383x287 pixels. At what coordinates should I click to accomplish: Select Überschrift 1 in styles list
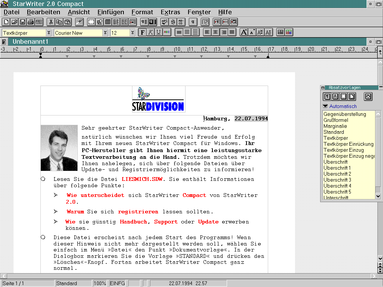click(337, 168)
